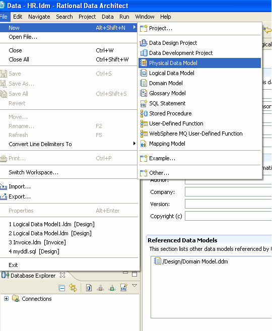Screen dimensions: 272x331
Task: Open the Help menu
Action: pyautogui.click(x=165, y=17)
